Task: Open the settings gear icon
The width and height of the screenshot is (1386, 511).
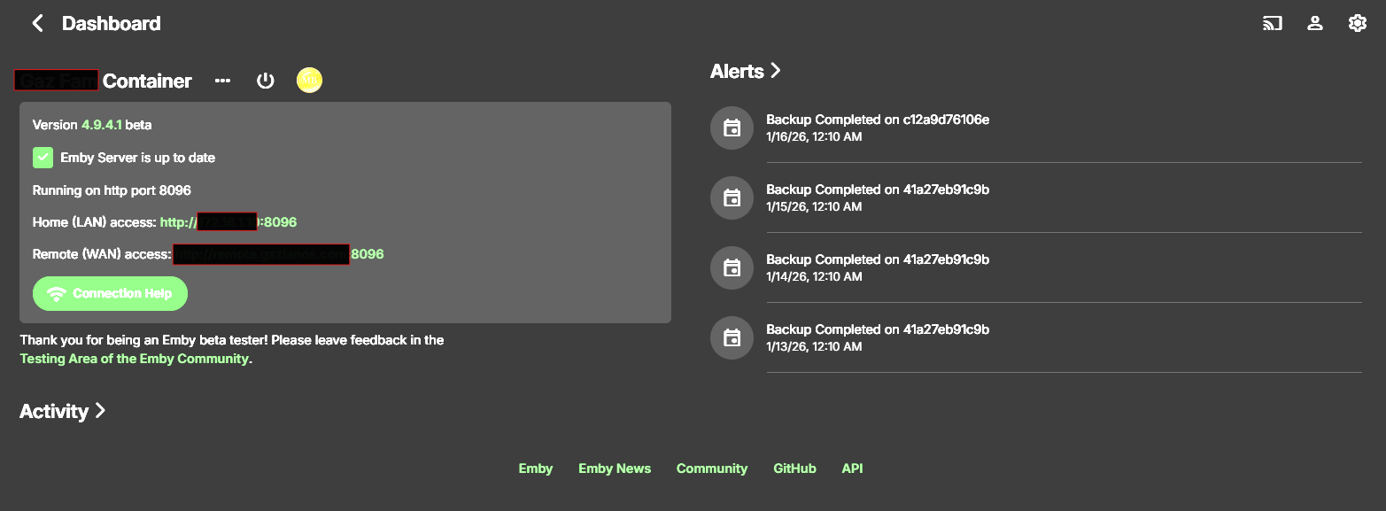Action: point(1357,23)
